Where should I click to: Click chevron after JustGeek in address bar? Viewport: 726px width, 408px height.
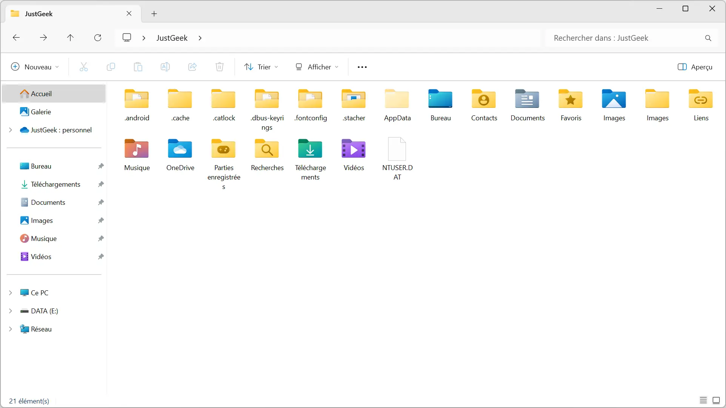(200, 38)
